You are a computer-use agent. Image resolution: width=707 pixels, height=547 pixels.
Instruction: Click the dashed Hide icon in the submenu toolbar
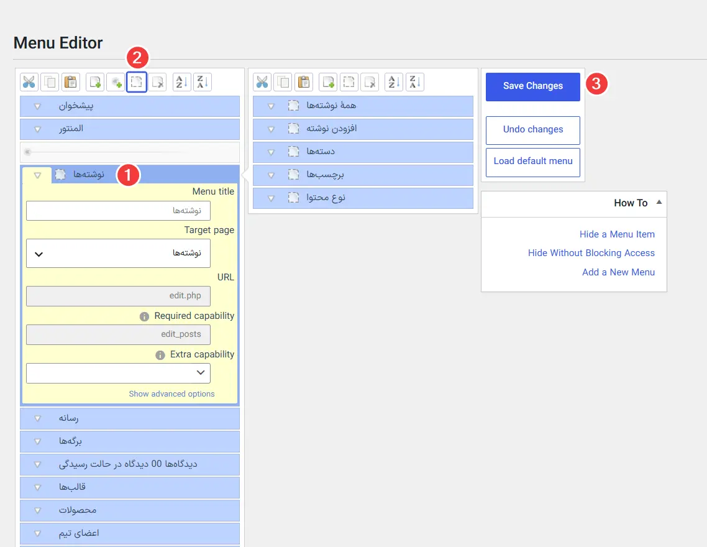coord(349,82)
